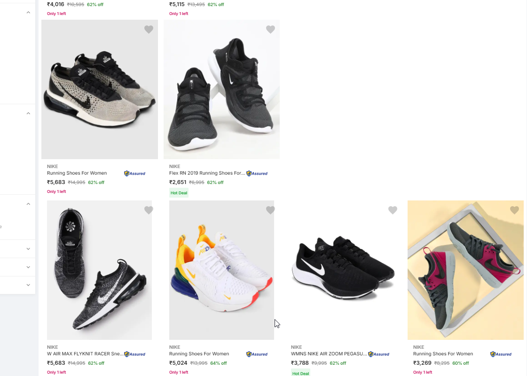Collapse the third sidebar filter section
Screen dimensions: 527x376
28,204
